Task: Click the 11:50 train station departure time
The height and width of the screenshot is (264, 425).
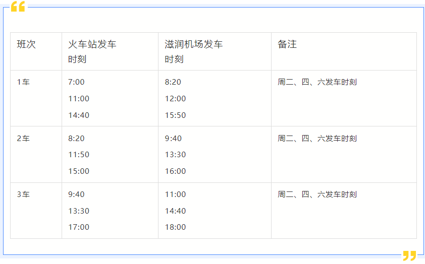Action: (79, 155)
